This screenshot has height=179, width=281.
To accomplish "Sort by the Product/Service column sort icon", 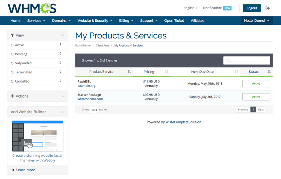I will coord(129,72).
